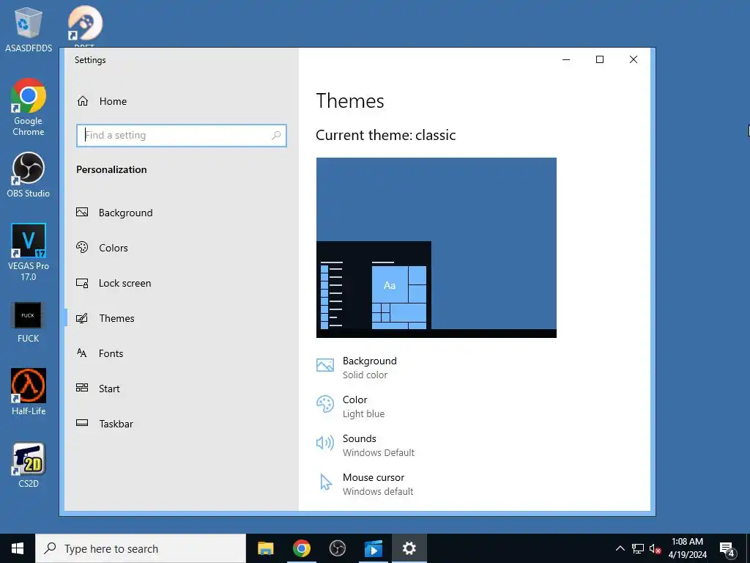Open Chrome from the taskbar
The image size is (750, 563).
[x=301, y=548]
